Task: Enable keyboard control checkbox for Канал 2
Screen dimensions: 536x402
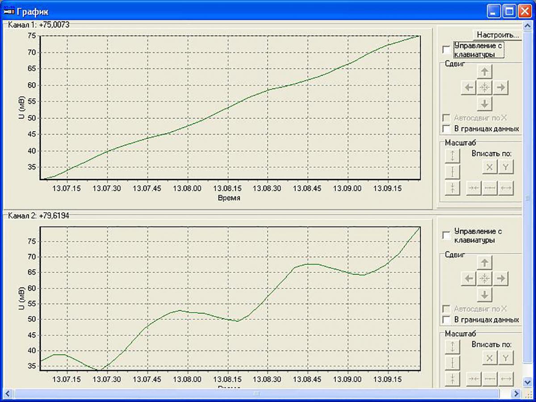Action: pos(446,235)
